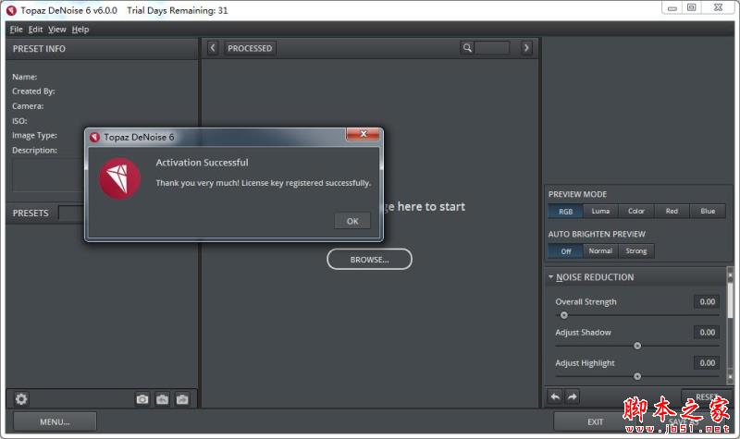Click the Topaz icon in the main title bar

coord(11,10)
